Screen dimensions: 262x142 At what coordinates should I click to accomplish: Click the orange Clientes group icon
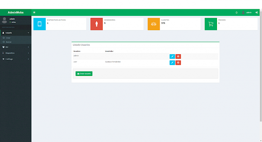[x=154, y=24]
